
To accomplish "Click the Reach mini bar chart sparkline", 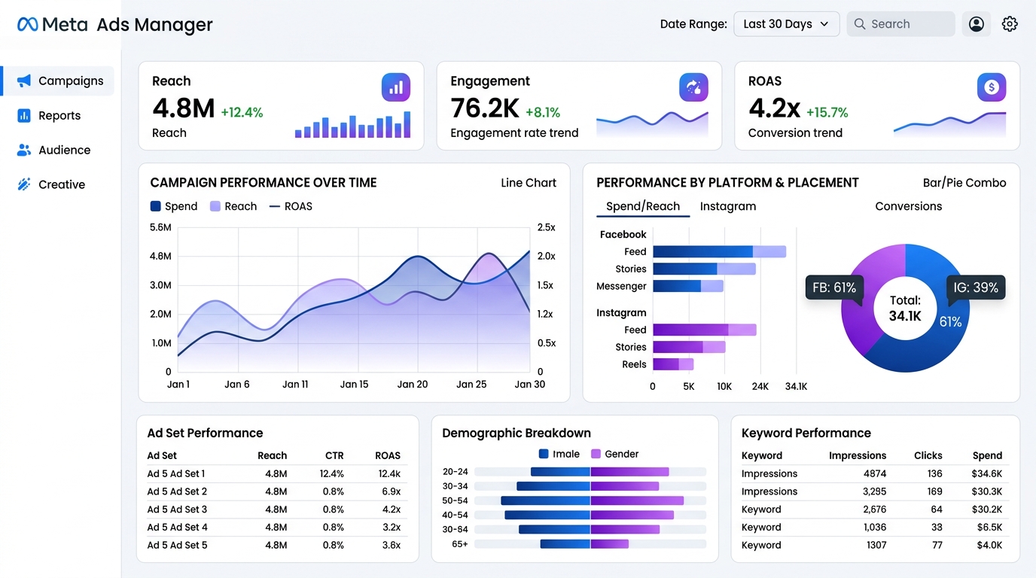I will [x=352, y=124].
